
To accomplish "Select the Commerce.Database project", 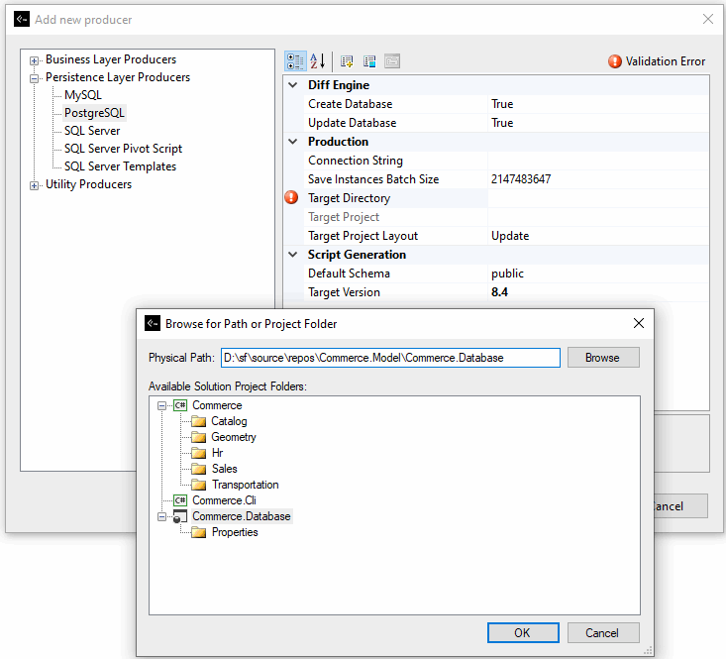I will click(242, 516).
